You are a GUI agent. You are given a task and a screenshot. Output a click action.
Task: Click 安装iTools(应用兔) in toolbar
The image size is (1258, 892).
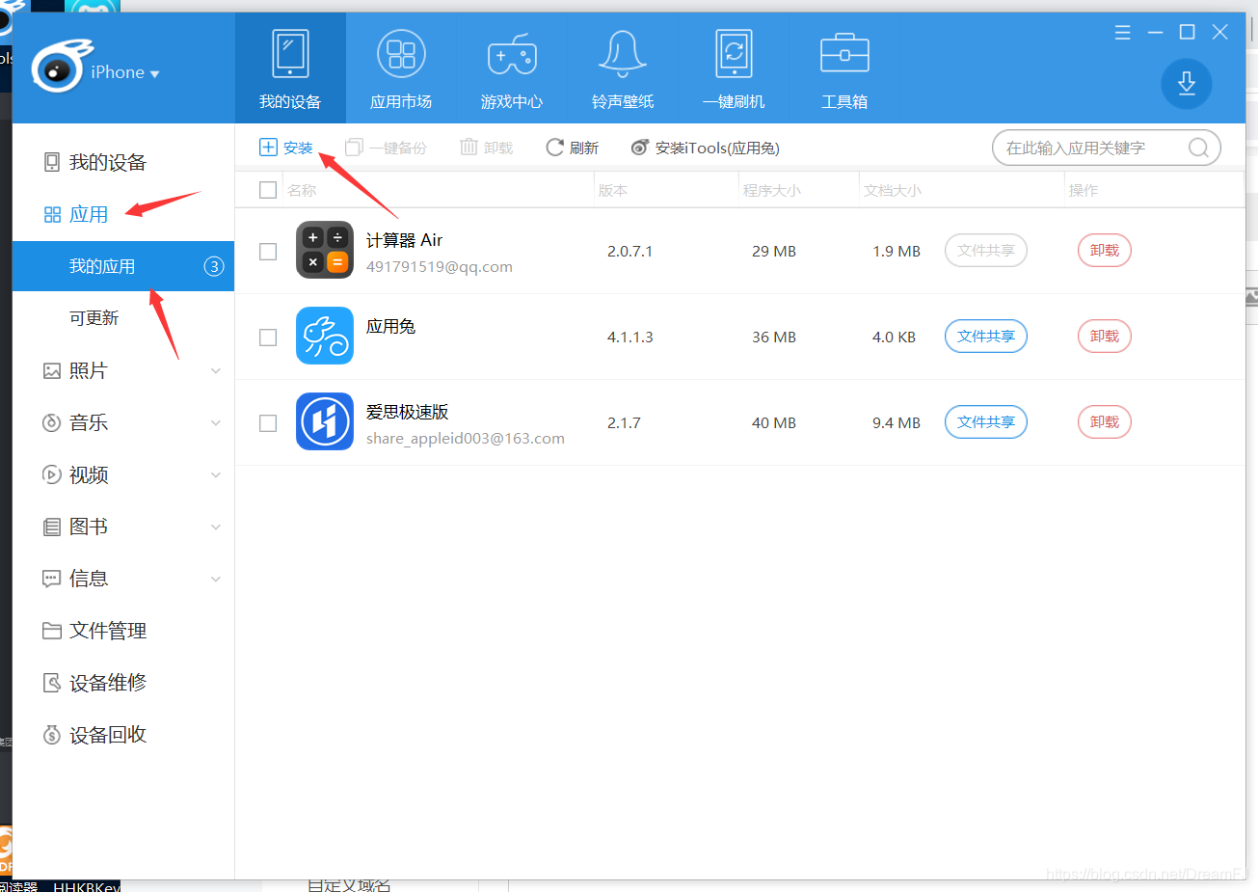pyautogui.click(x=706, y=148)
